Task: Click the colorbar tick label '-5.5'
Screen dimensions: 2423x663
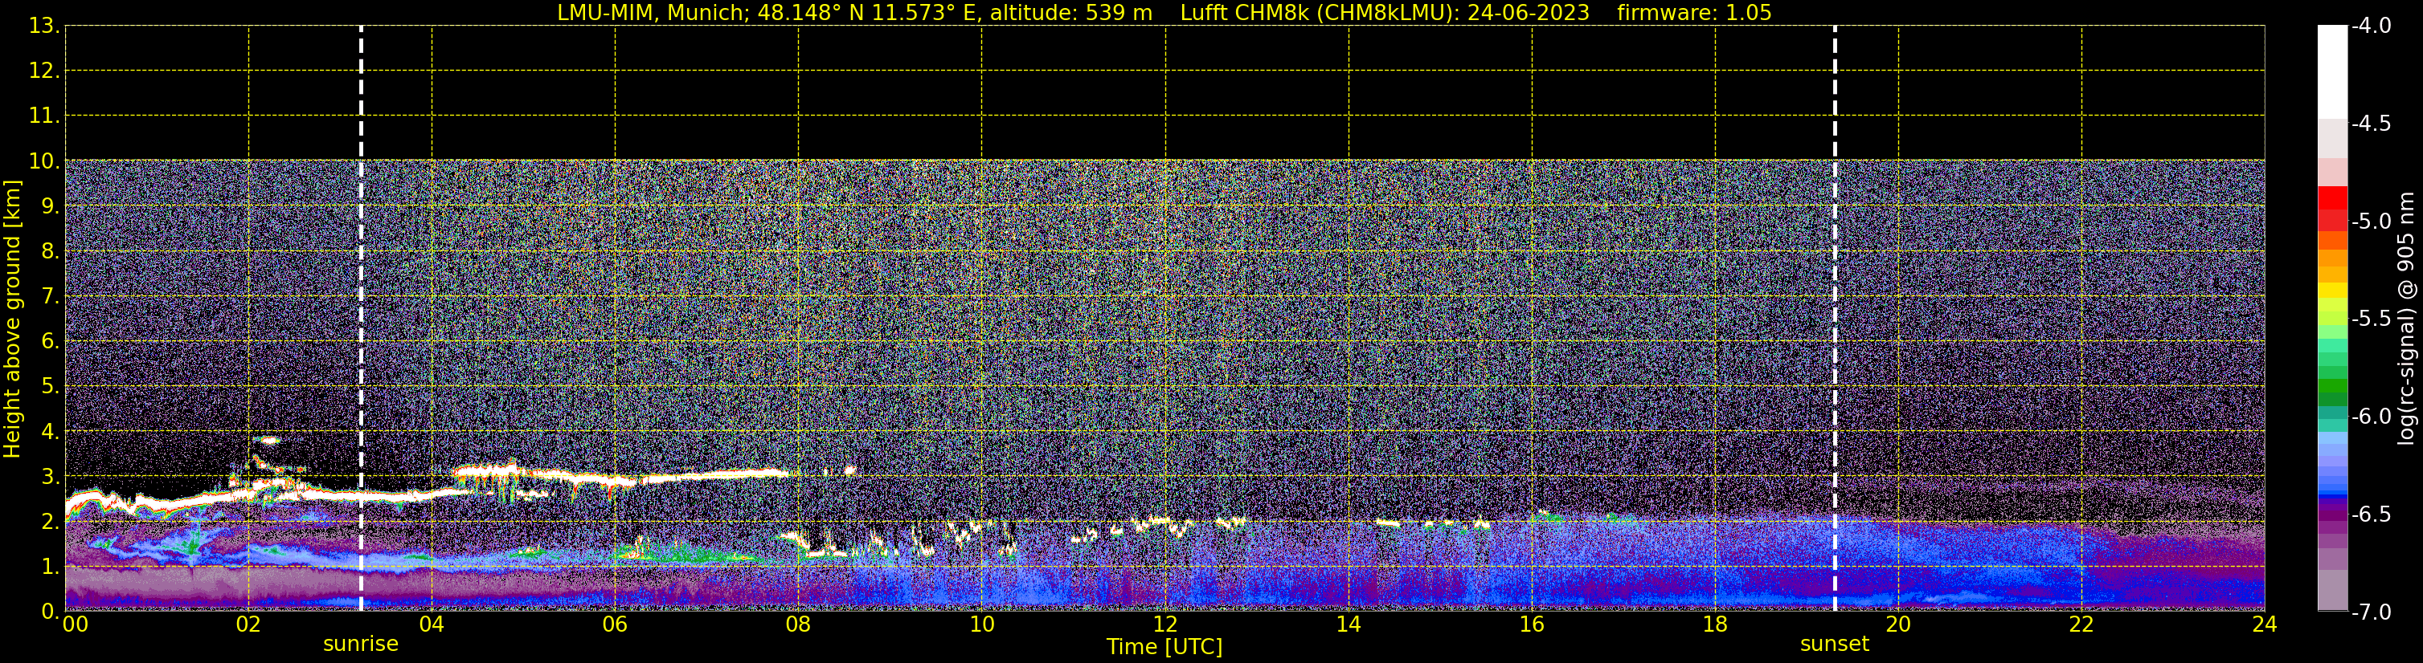Action: point(2372,319)
